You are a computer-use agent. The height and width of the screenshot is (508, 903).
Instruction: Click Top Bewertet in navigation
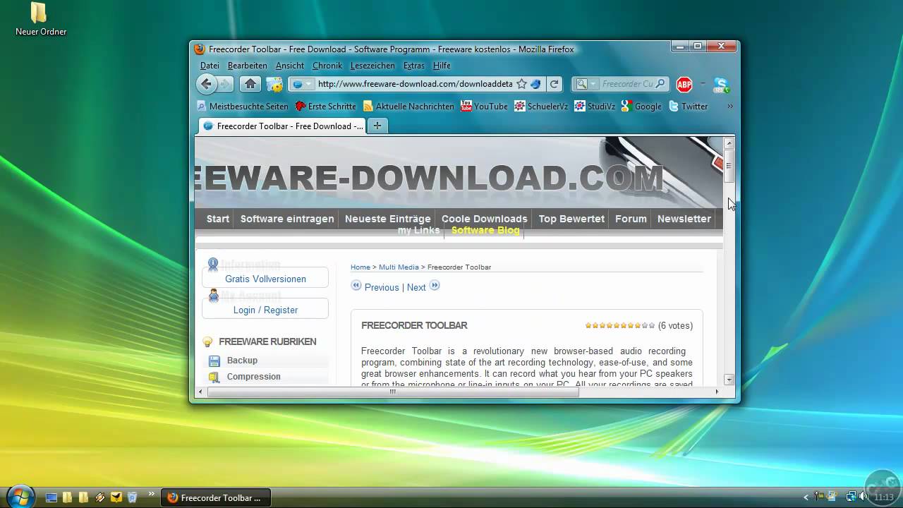click(571, 219)
